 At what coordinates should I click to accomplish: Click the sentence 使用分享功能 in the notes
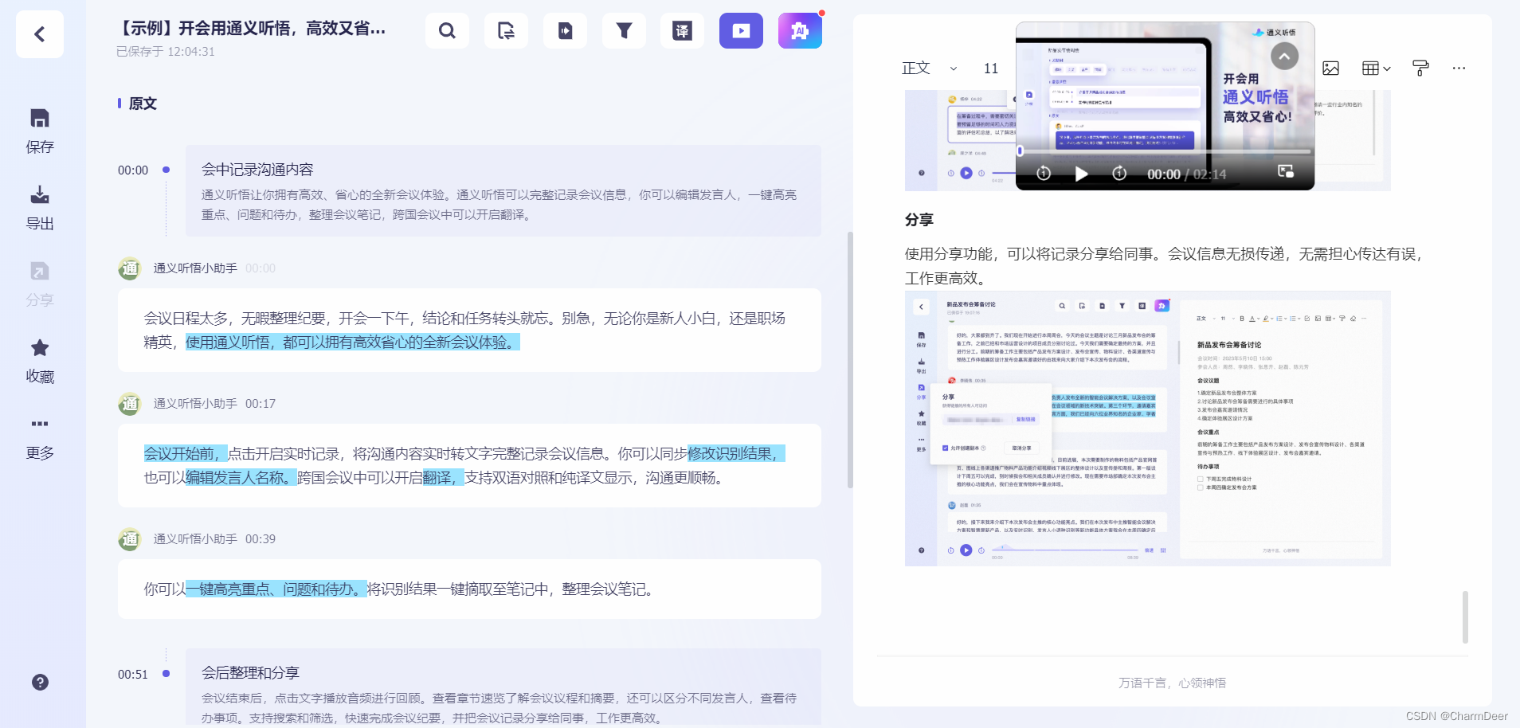1163,266
